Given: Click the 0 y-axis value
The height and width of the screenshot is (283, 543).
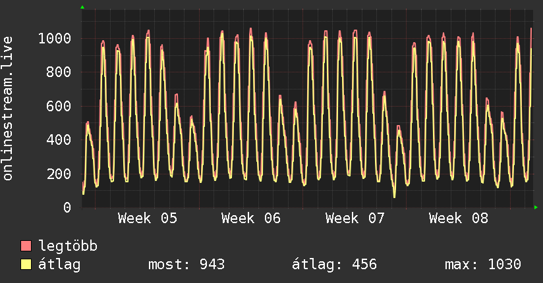Looking at the screenshot, I should pos(67,207).
